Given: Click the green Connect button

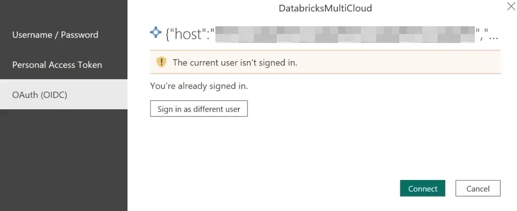Looking at the screenshot, I should (423, 189).
